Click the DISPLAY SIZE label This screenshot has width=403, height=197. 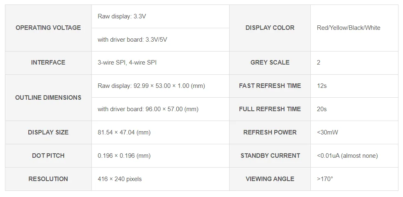pos(48,132)
